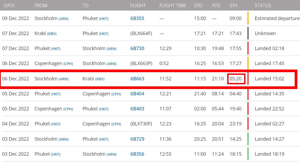The image size is (300, 162).
Task: Click the highlighted 05:20 arrival time
Action: 236,79
